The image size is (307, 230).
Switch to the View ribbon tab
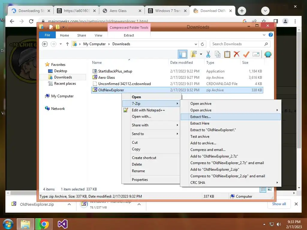pos(98,35)
